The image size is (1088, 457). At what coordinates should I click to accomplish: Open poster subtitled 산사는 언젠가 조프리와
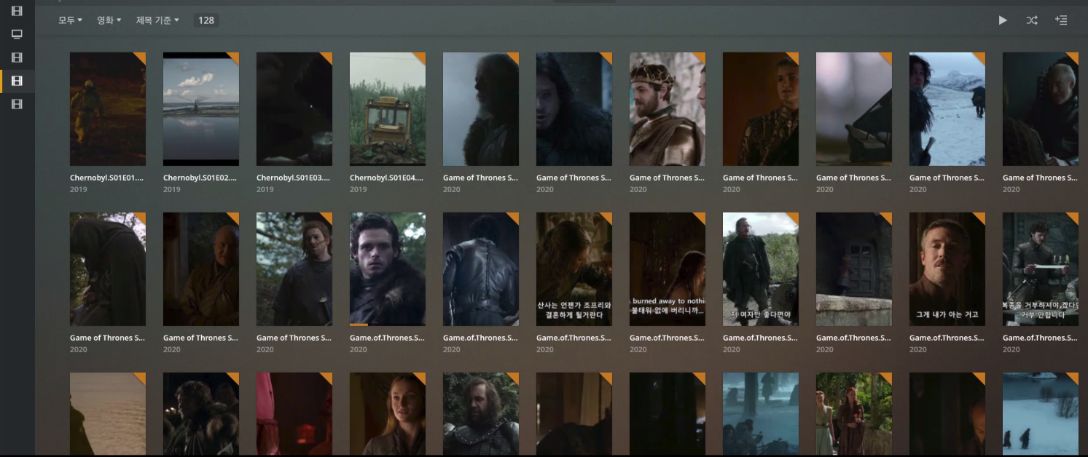tap(574, 269)
